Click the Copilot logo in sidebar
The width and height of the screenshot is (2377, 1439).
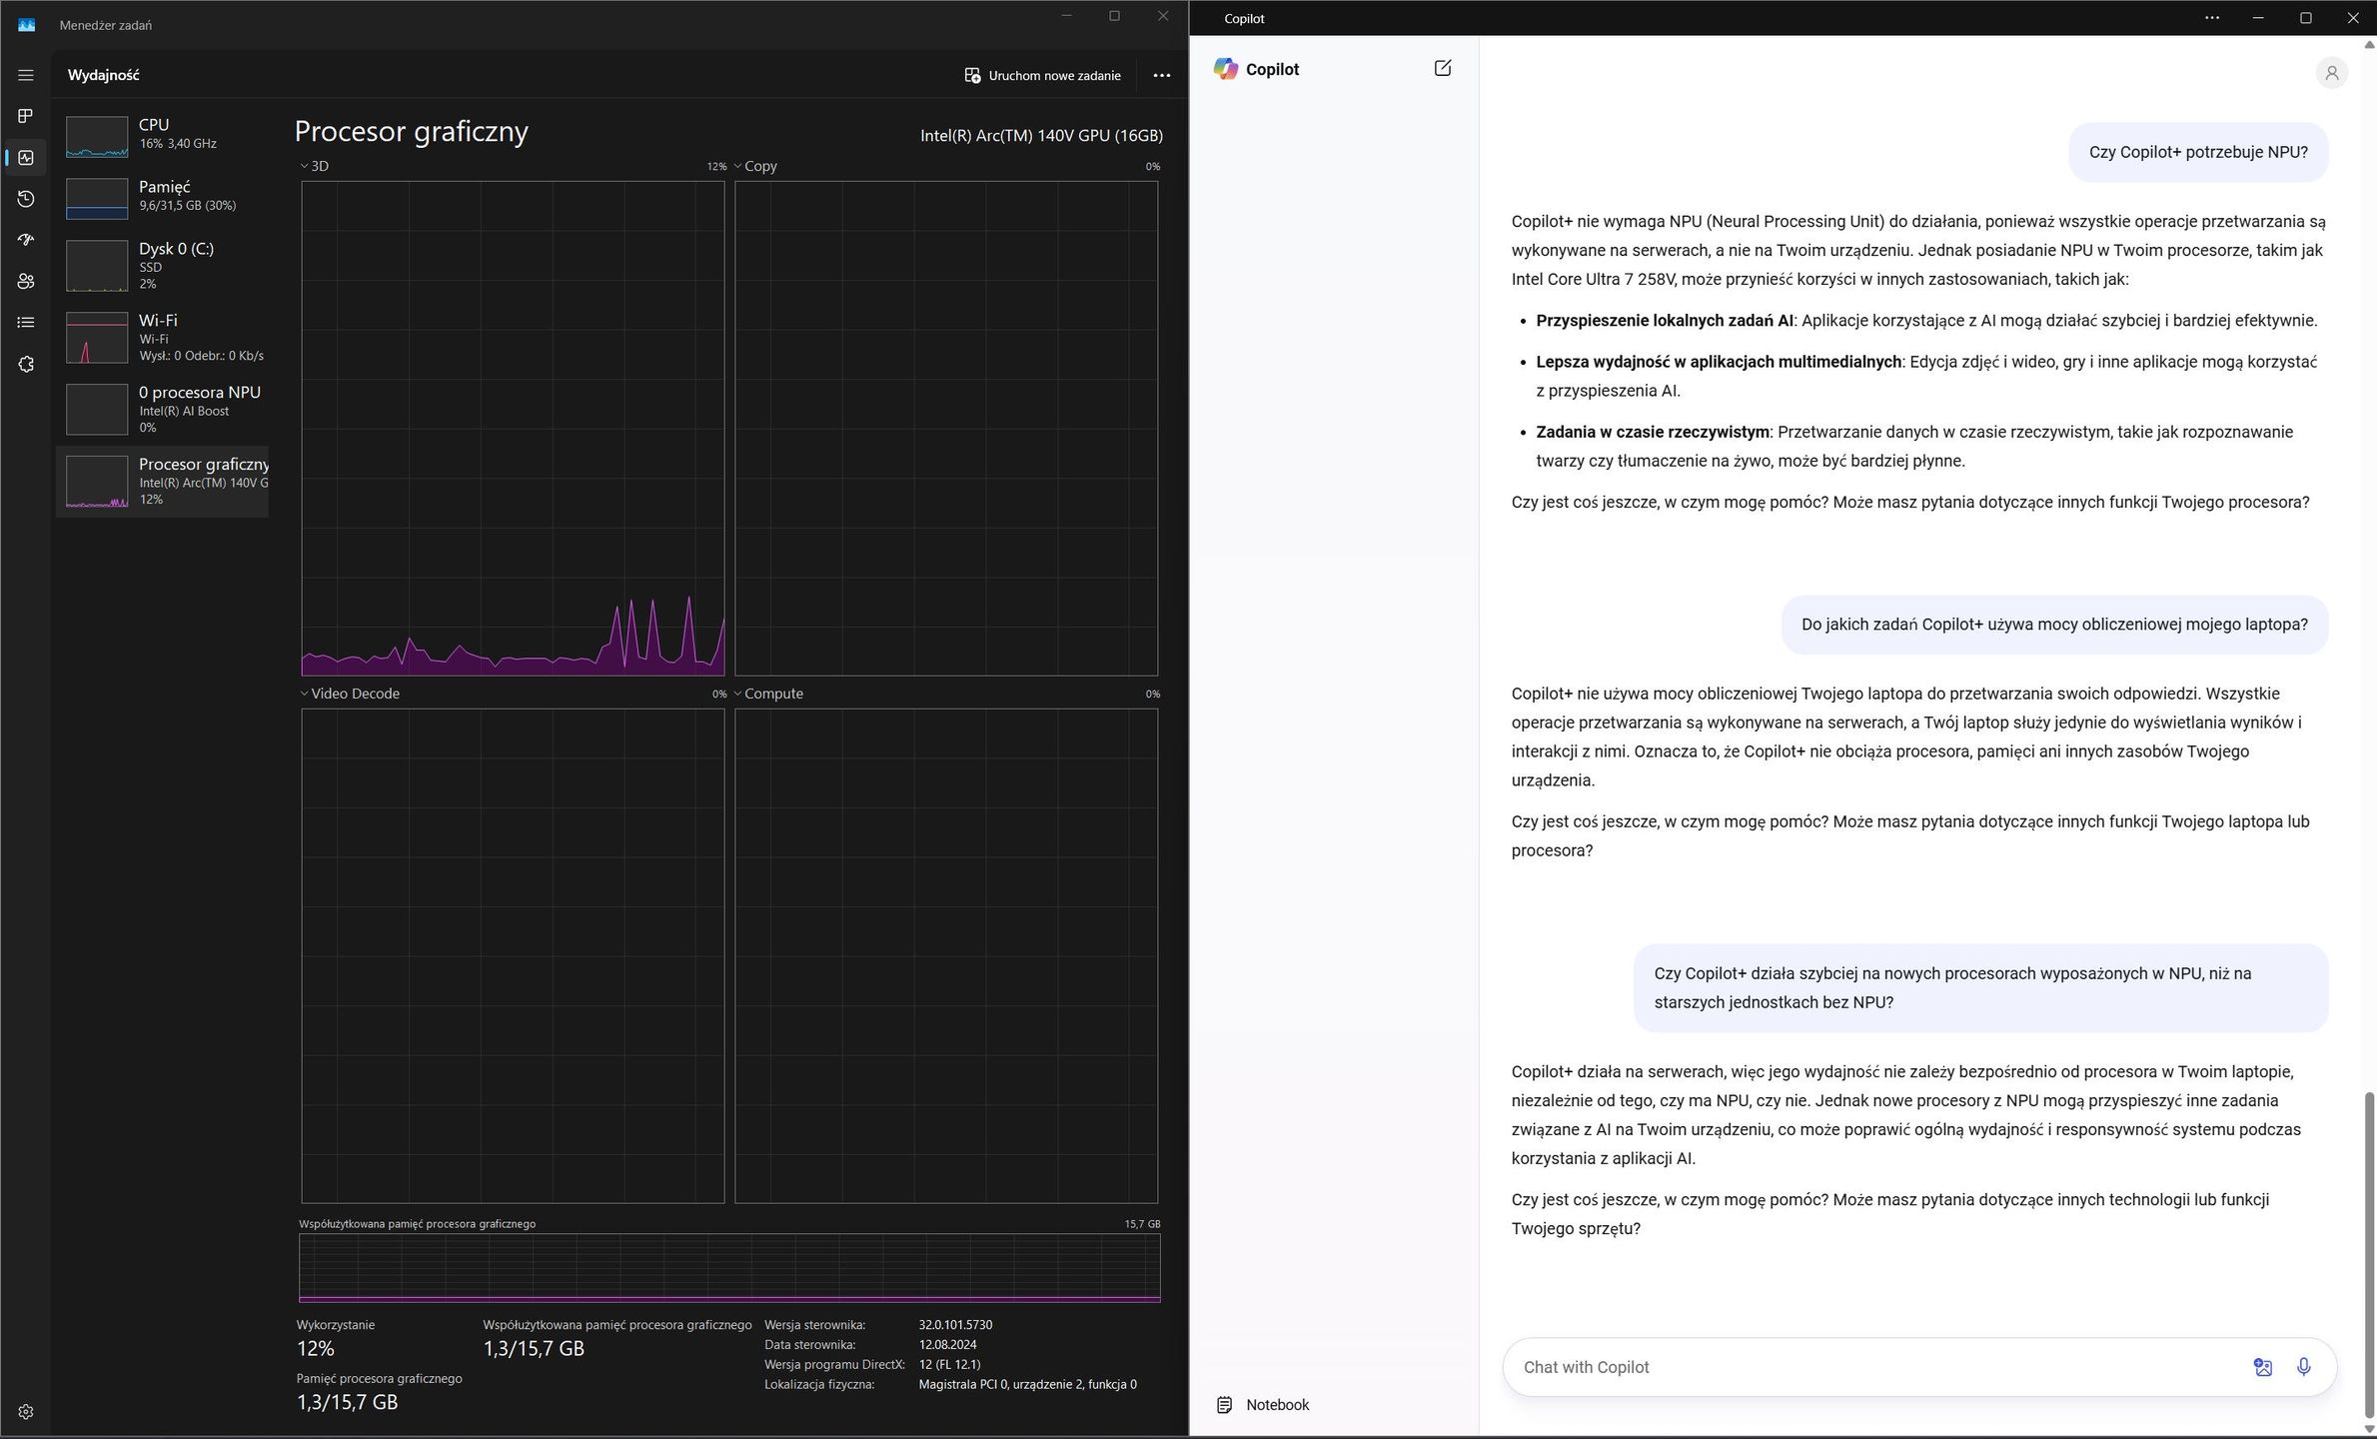pos(1226,69)
